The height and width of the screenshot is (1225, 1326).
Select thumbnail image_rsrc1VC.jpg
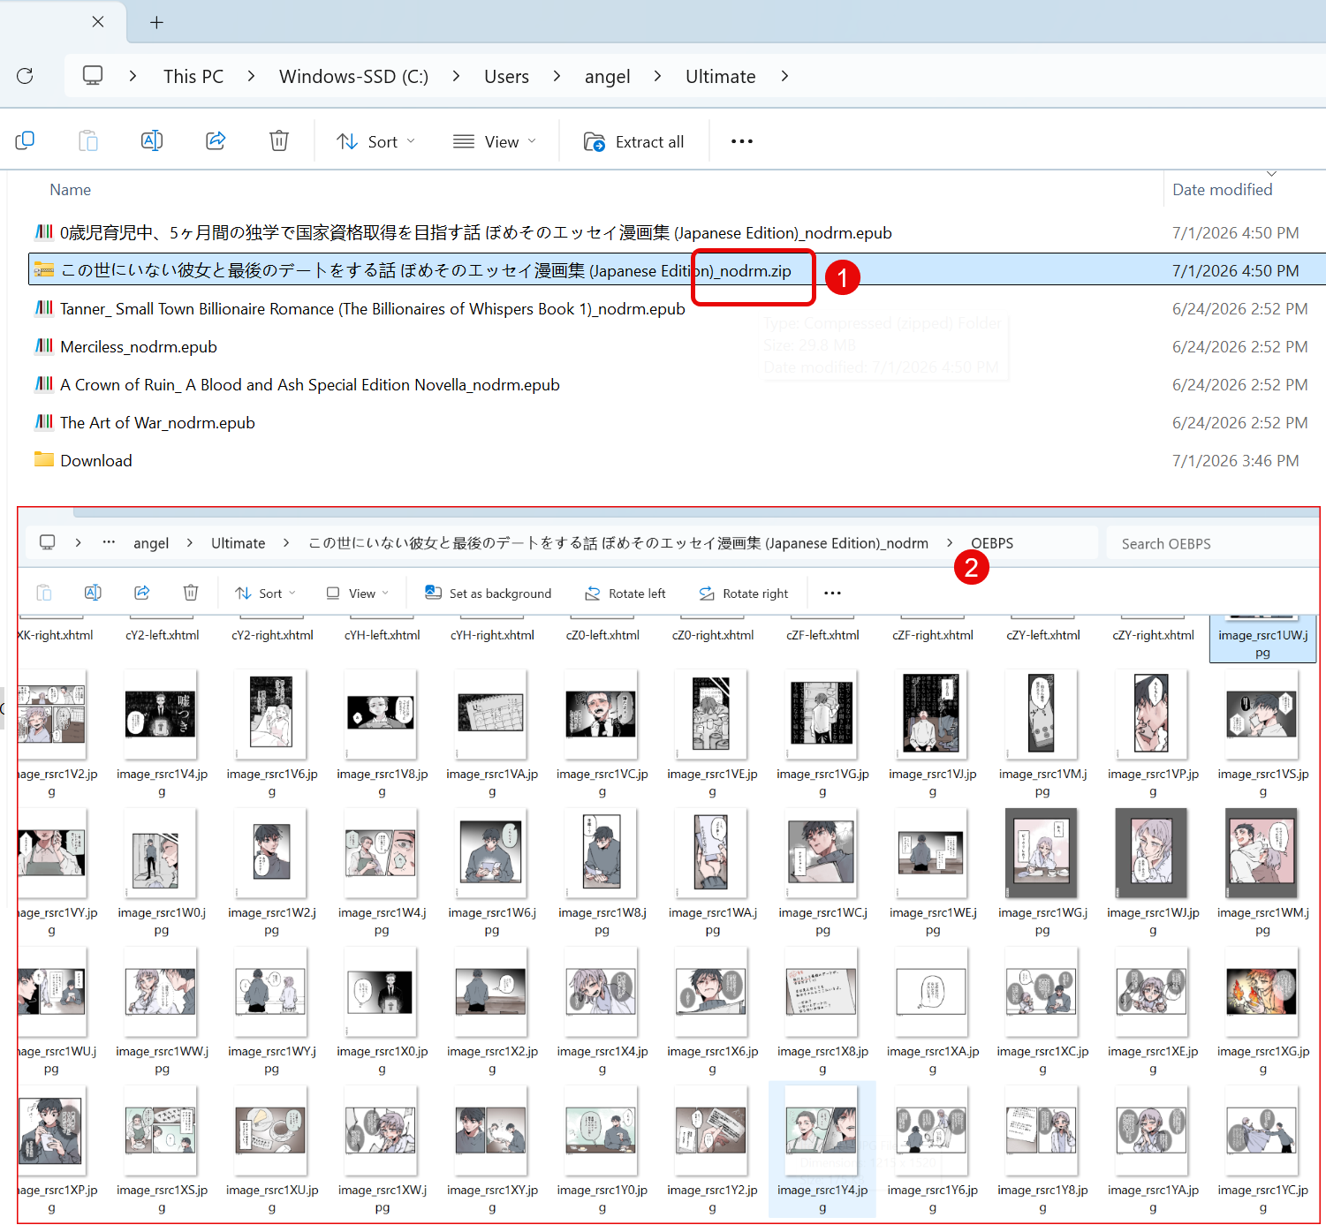pos(602,734)
